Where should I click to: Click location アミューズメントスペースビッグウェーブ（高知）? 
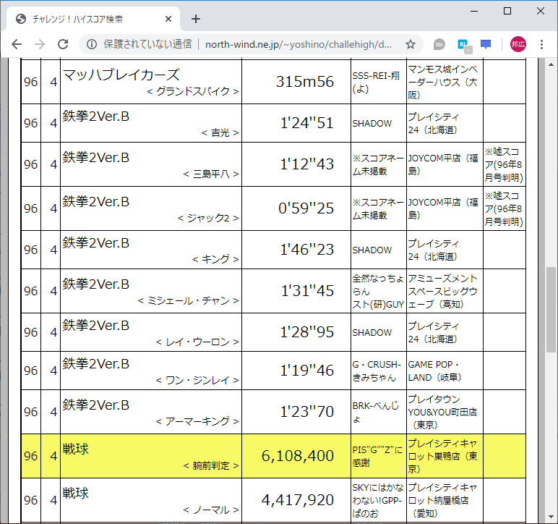(x=442, y=292)
